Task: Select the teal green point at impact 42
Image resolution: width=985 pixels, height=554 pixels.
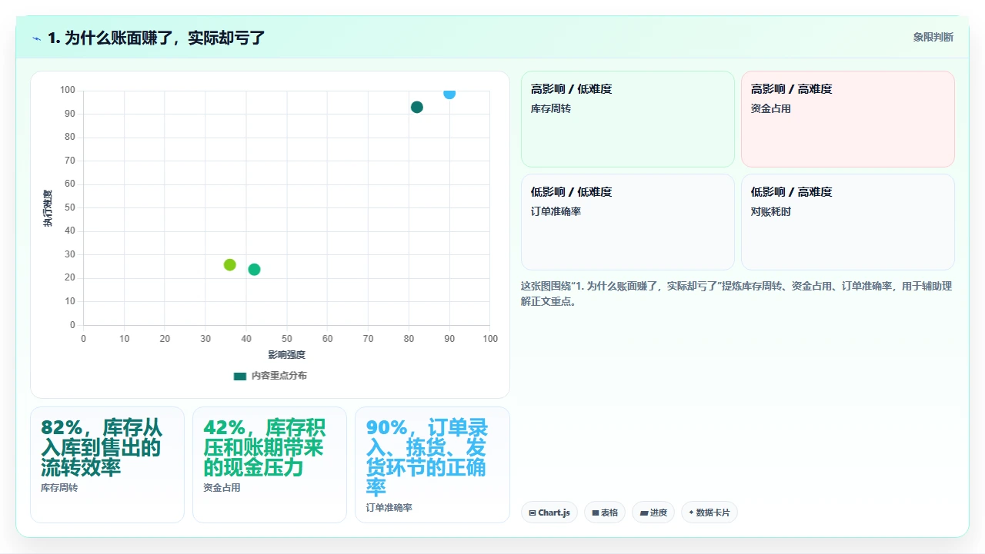Action: (254, 270)
